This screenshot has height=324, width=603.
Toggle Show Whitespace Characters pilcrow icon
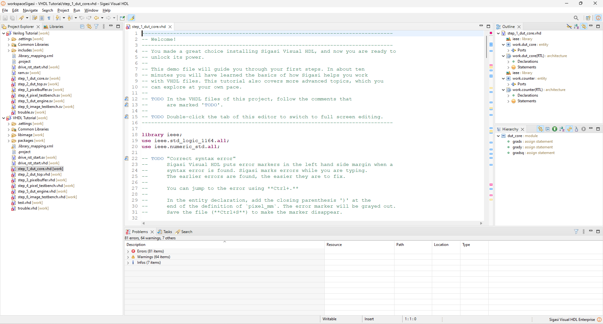coord(49,18)
